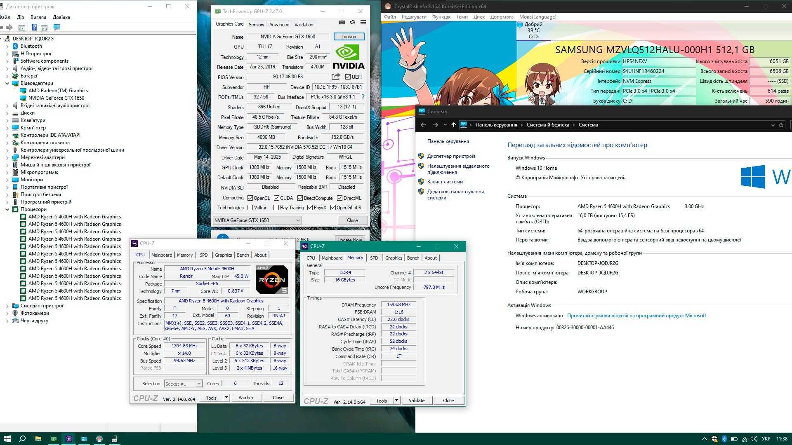792x445 pixels.
Task: Open the Socket #1 selection dropdown in CPU-Z
Action: (183, 384)
